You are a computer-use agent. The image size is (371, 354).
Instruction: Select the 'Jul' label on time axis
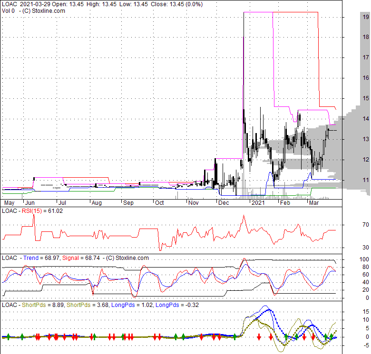[62, 203]
